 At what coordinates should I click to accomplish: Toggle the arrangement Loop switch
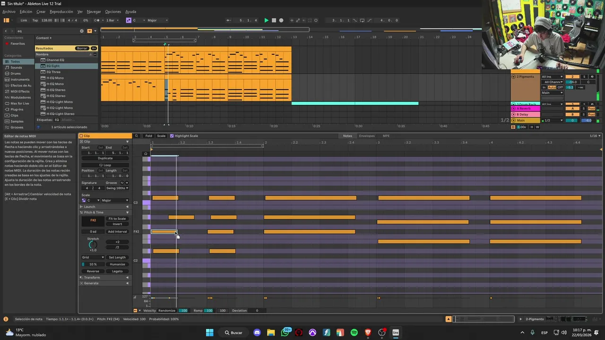pos(362,20)
